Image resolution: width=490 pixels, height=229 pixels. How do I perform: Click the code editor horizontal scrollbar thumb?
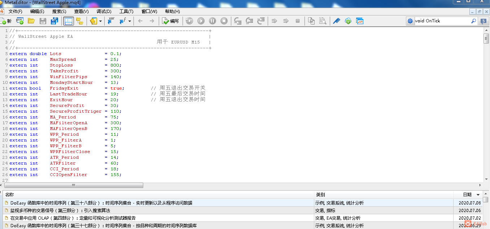[74, 185]
